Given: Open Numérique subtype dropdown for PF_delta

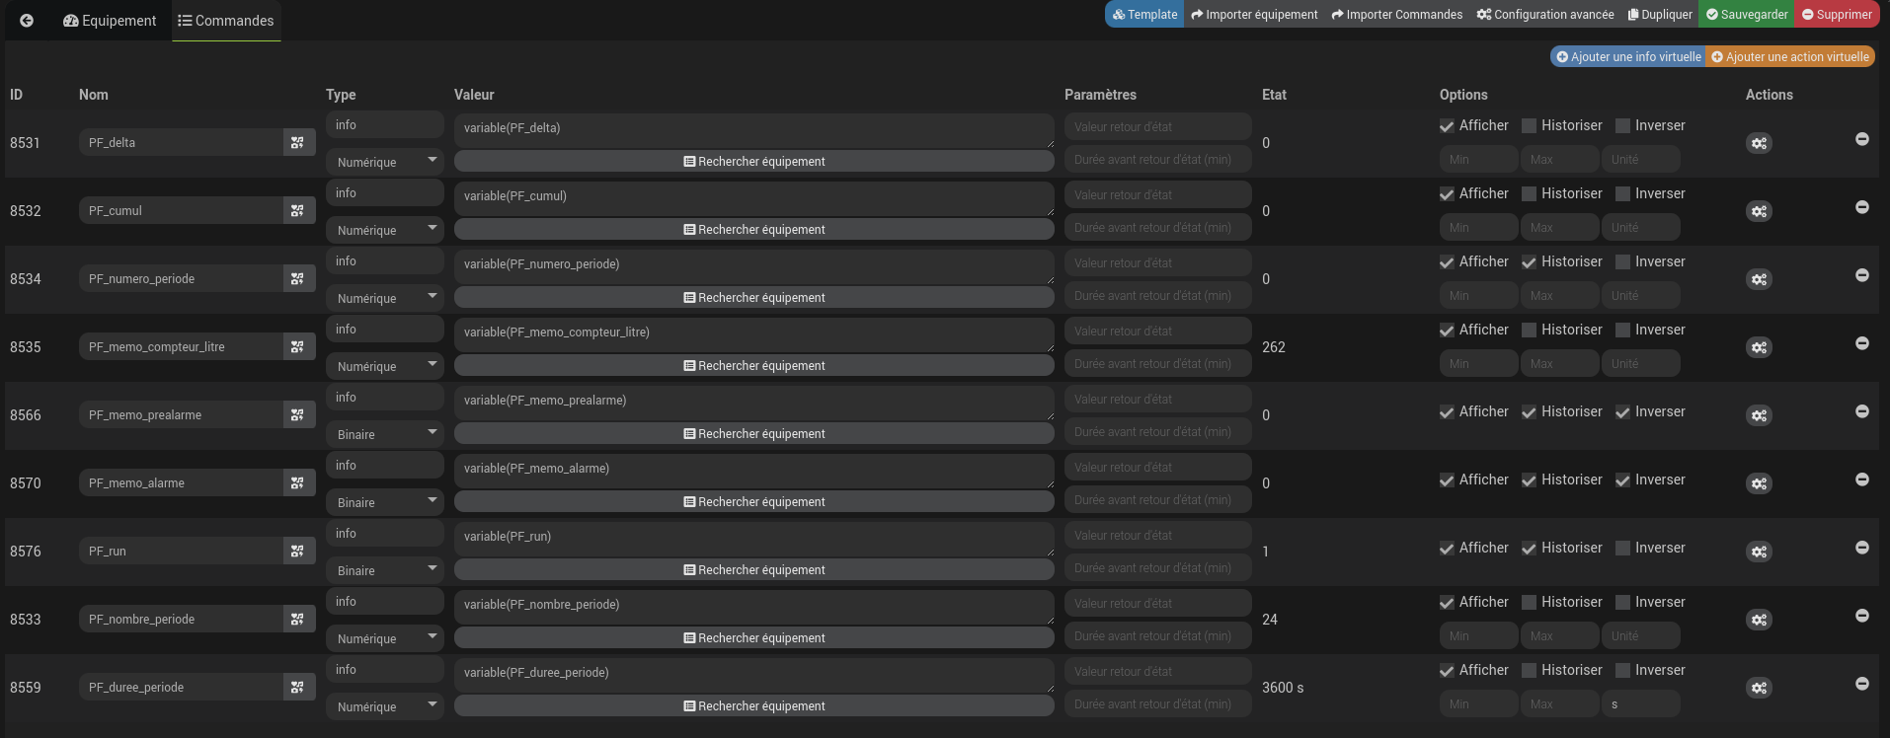Looking at the screenshot, I should [385, 162].
